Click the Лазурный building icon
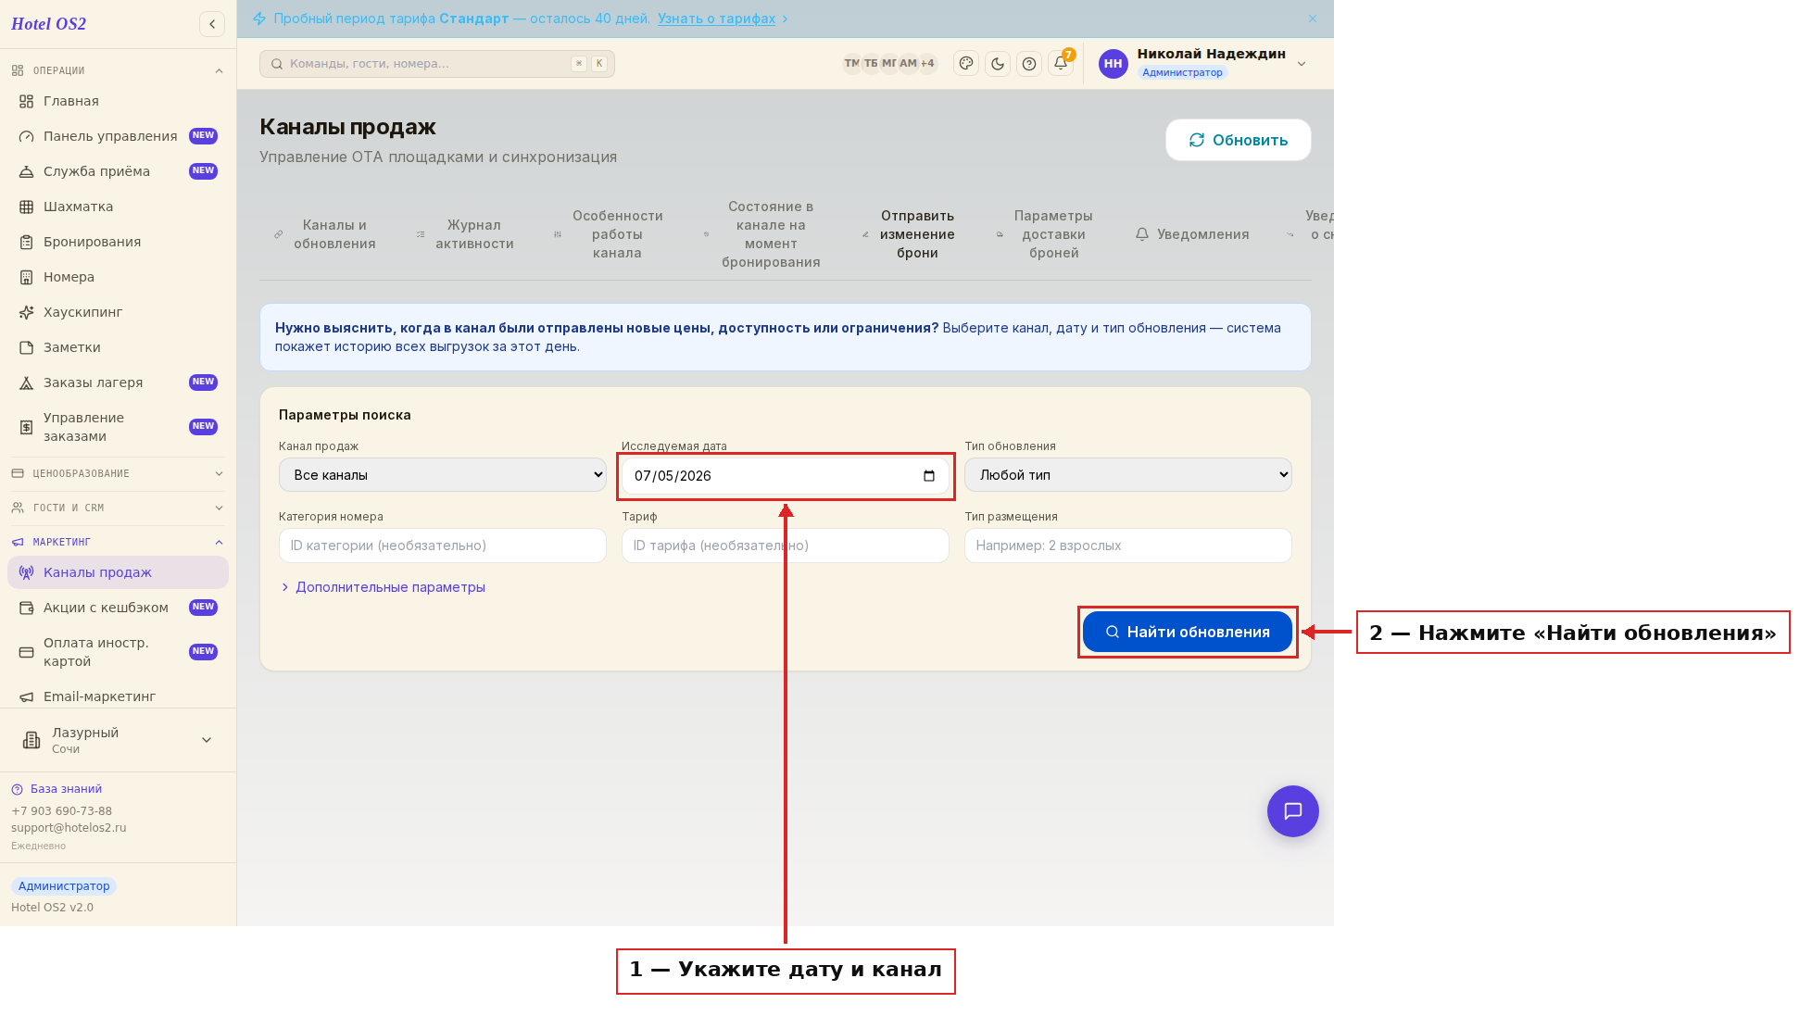The image size is (1812, 1016). (31, 740)
